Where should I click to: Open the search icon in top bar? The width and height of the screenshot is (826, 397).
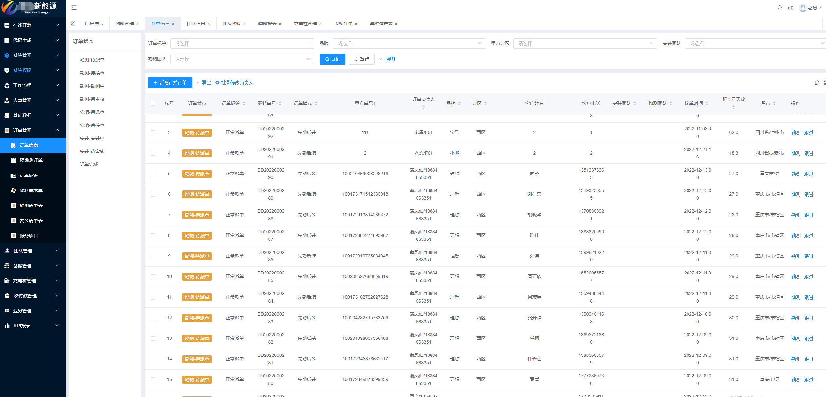point(780,8)
